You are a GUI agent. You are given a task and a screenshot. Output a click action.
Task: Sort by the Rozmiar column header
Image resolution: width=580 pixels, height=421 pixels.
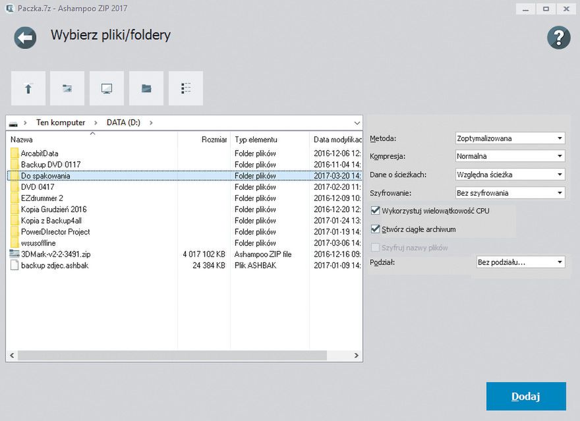pyautogui.click(x=204, y=140)
